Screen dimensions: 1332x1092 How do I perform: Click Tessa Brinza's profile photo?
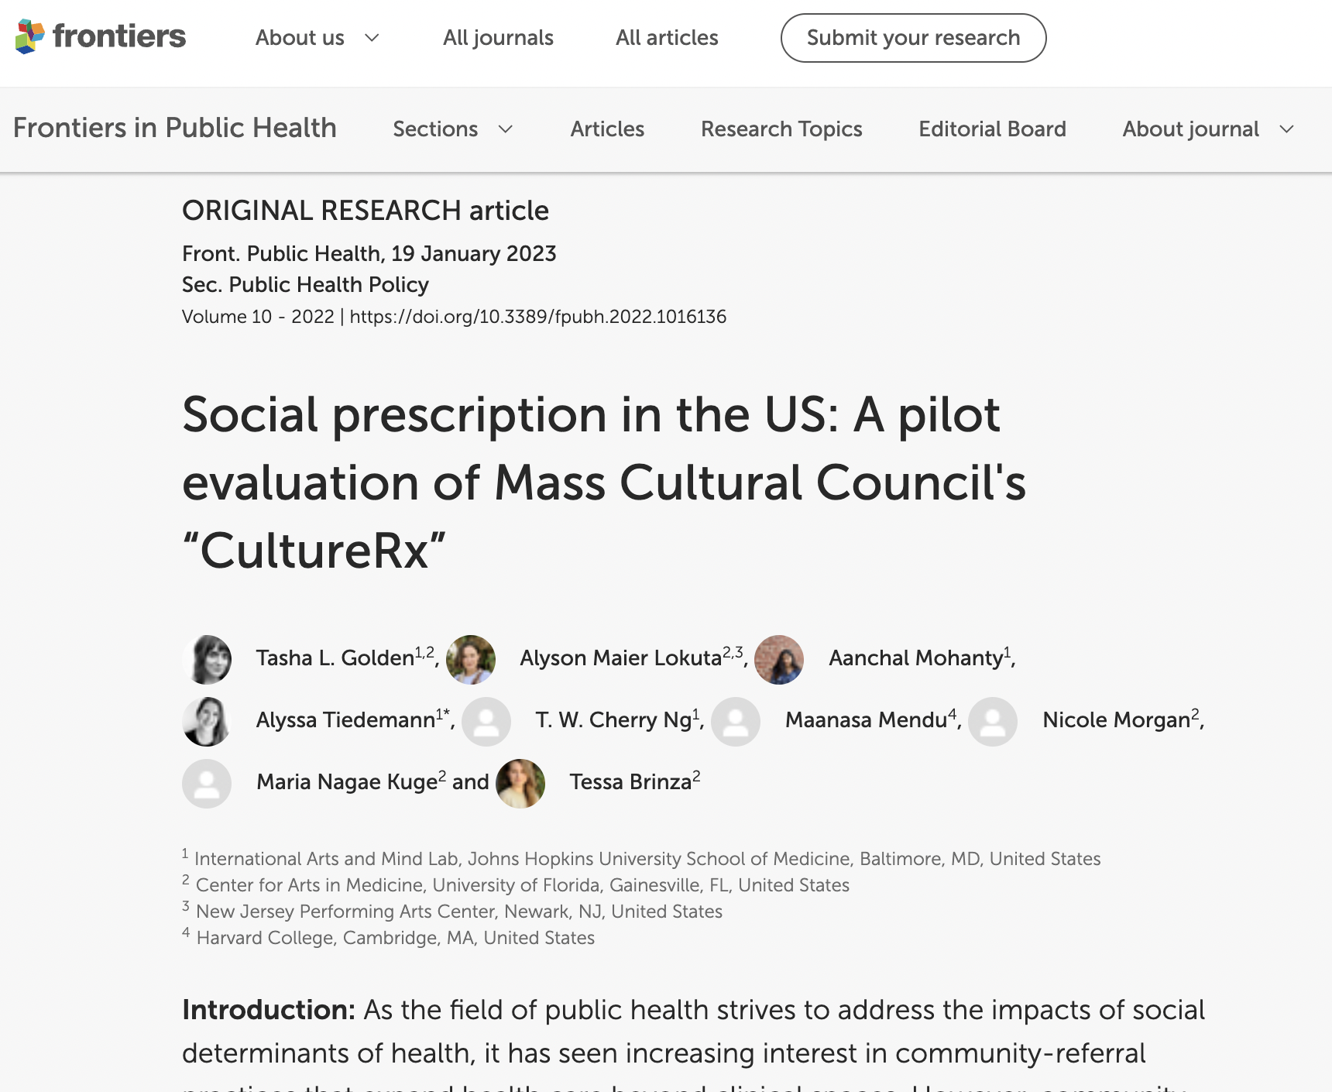coord(520,784)
